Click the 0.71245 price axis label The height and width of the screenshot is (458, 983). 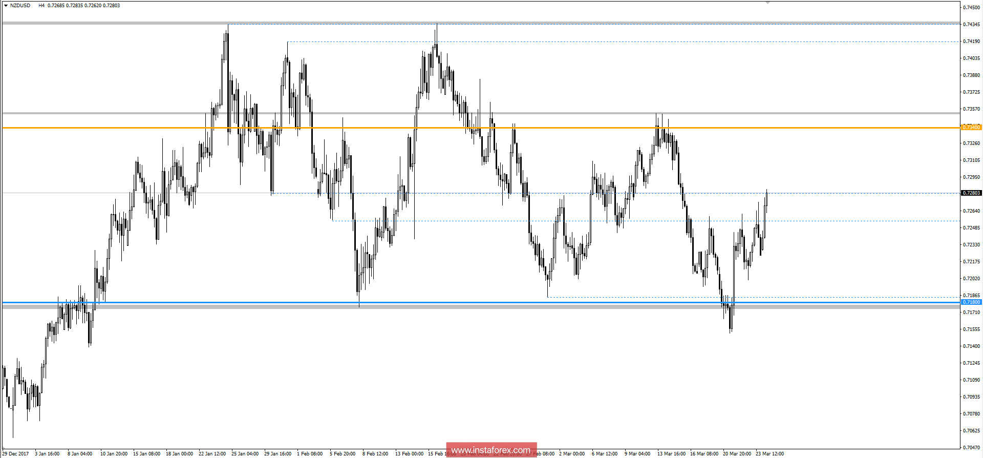972,363
